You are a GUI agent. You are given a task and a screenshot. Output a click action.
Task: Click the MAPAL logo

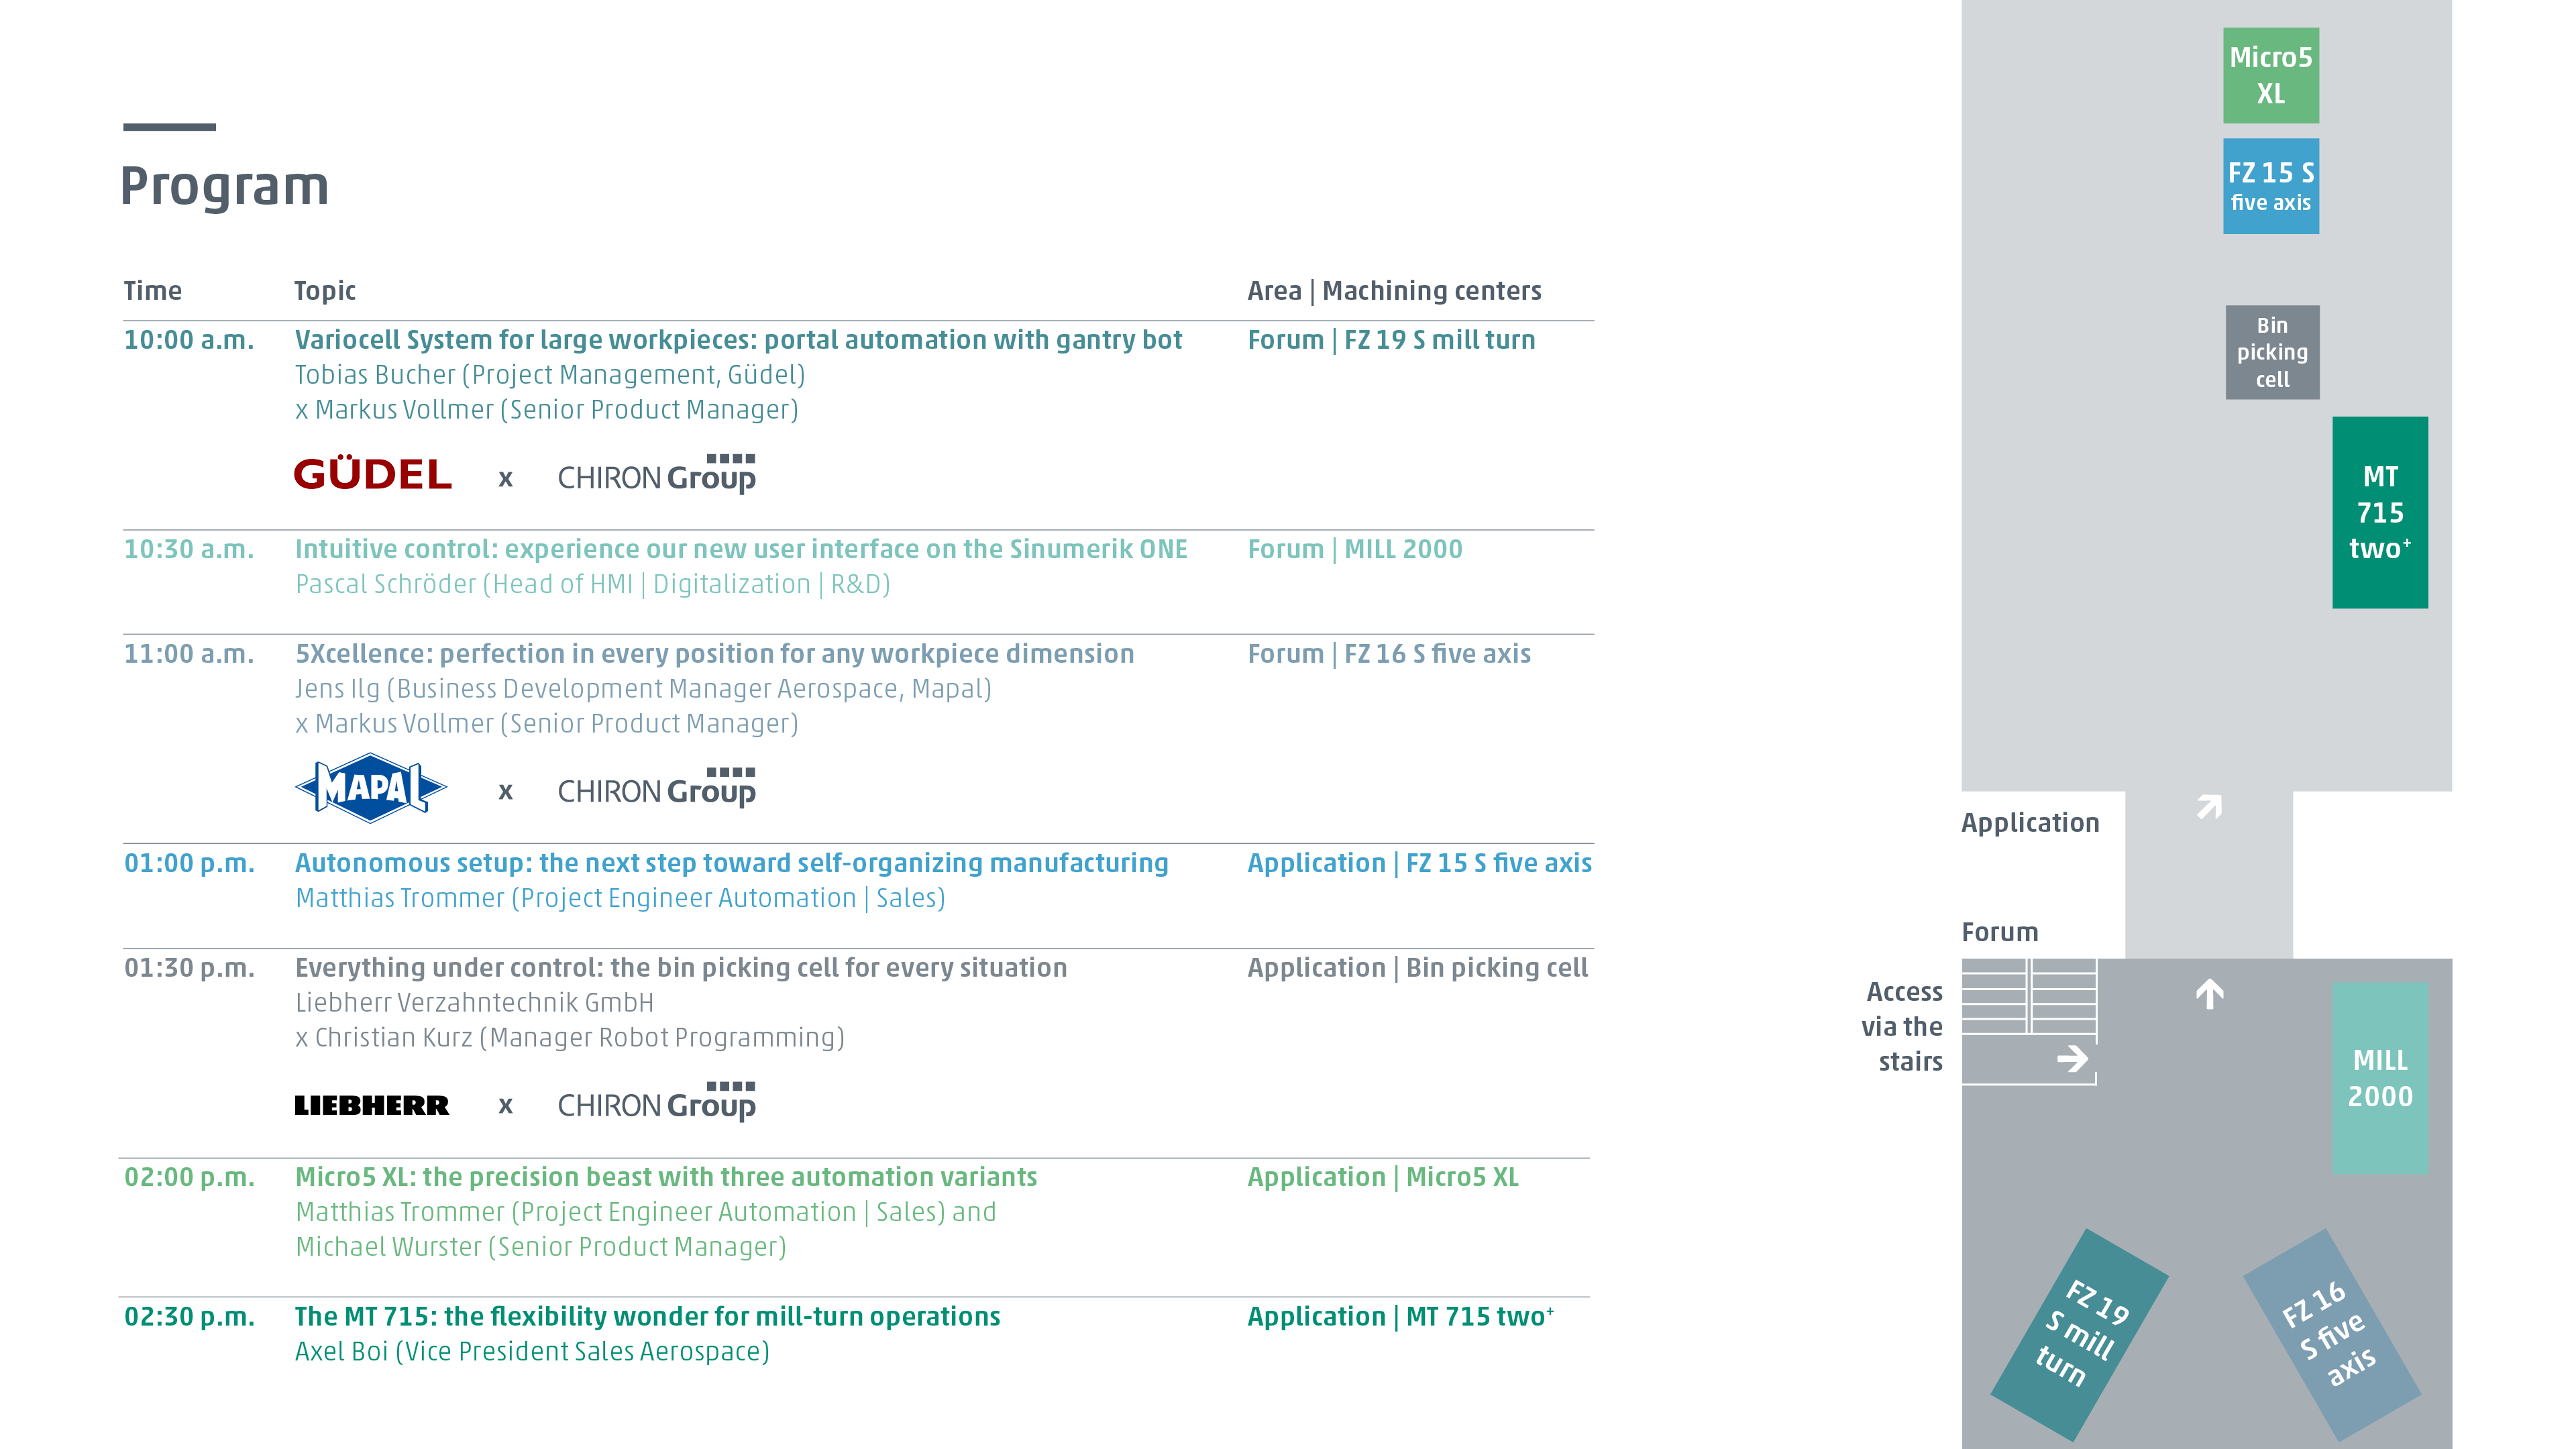click(x=371, y=789)
